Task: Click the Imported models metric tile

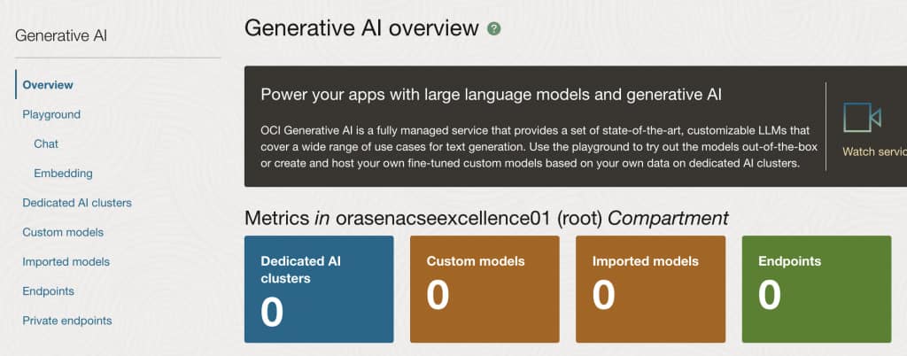Action: coord(650,289)
